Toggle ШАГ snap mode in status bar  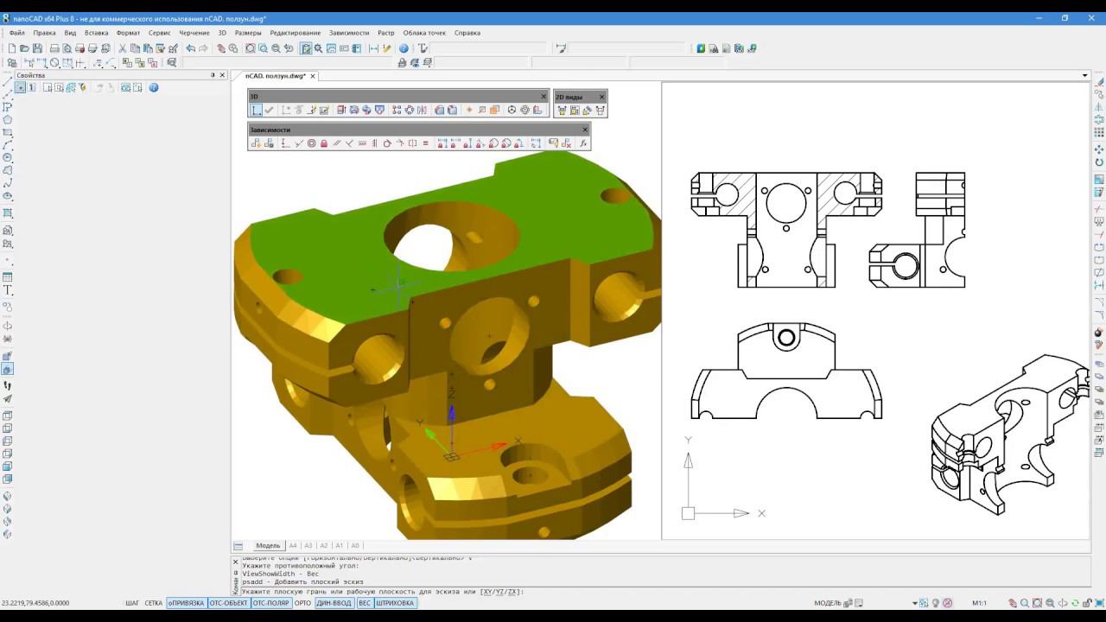(x=132, y=603)
